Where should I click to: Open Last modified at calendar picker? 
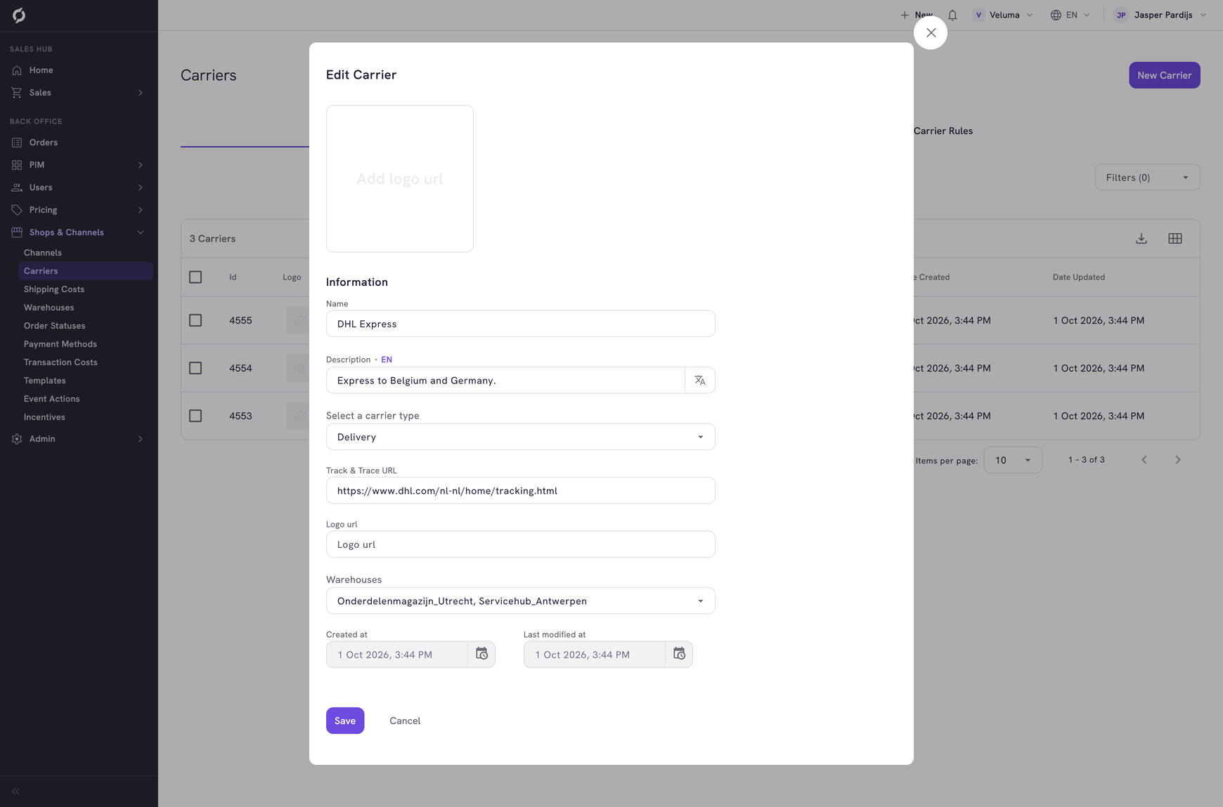click(x=679, y=654)
